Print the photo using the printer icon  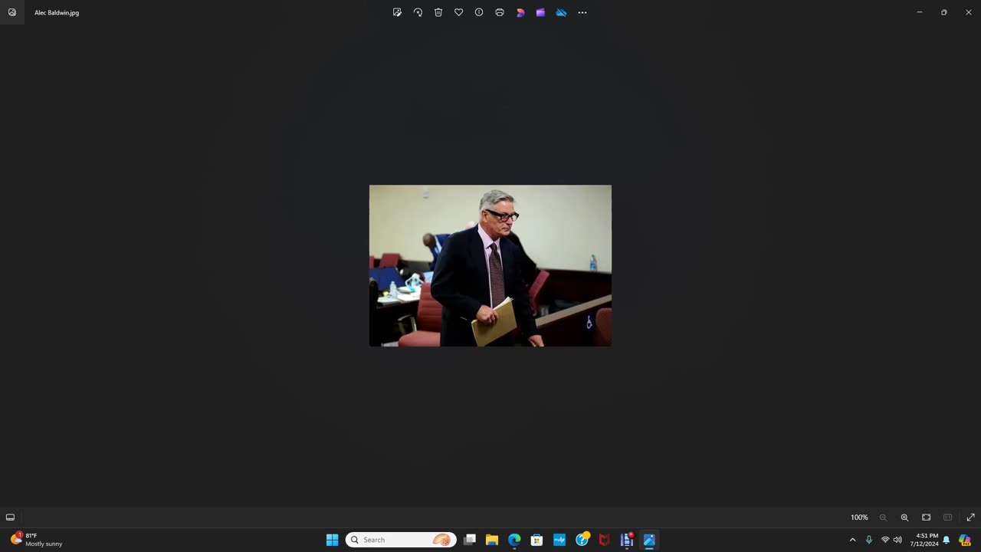coord(500,12)
